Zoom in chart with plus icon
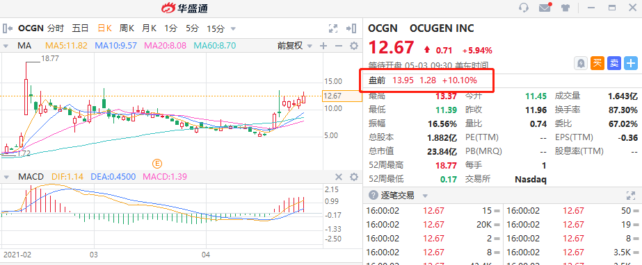The image size is (642, 265). 323,46
